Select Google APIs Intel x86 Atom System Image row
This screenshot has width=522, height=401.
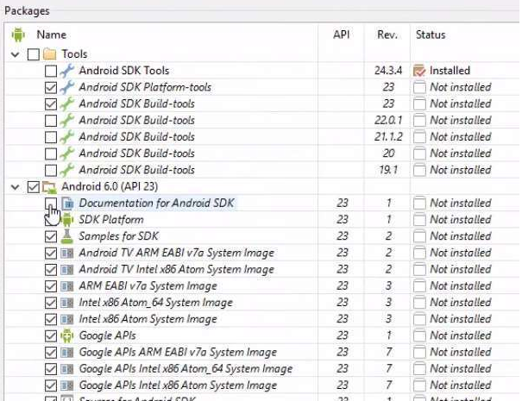177,385
